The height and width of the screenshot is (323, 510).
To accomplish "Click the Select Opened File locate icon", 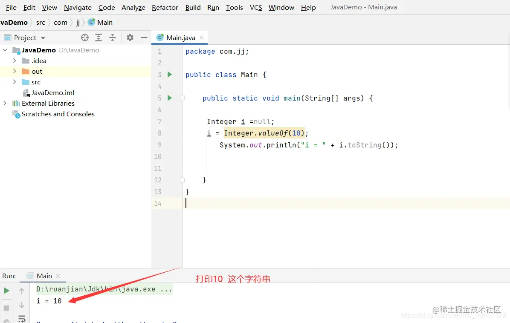I will tap(85, 37).
